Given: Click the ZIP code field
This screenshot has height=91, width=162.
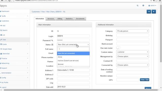Looking at the screenshot, I should click(73, 79).
